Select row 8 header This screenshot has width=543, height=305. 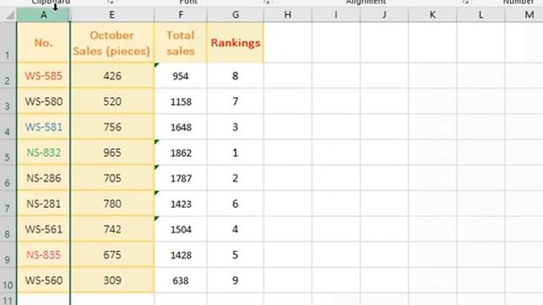[8, 230]
